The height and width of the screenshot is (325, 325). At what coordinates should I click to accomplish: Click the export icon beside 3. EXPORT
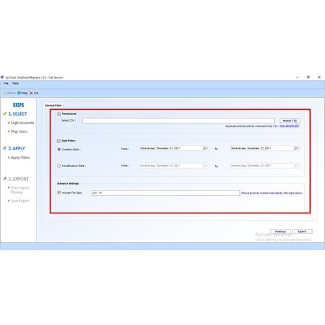(x=5, y=179)
